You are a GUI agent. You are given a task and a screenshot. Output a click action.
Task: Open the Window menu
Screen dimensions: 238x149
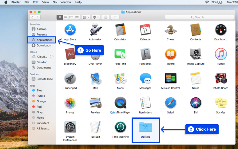coord(66,2)
